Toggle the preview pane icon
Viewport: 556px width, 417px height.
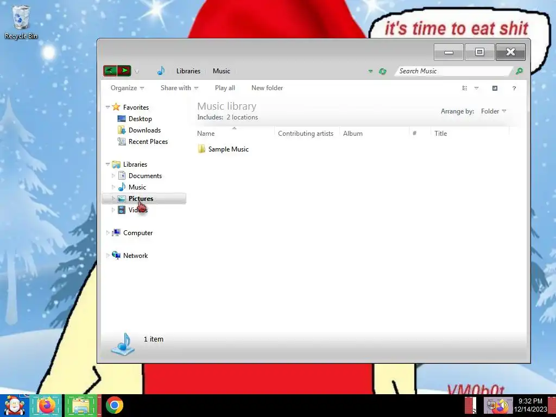495,88
